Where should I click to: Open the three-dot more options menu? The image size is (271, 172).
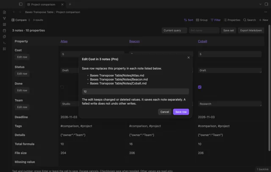coord(265,12)
